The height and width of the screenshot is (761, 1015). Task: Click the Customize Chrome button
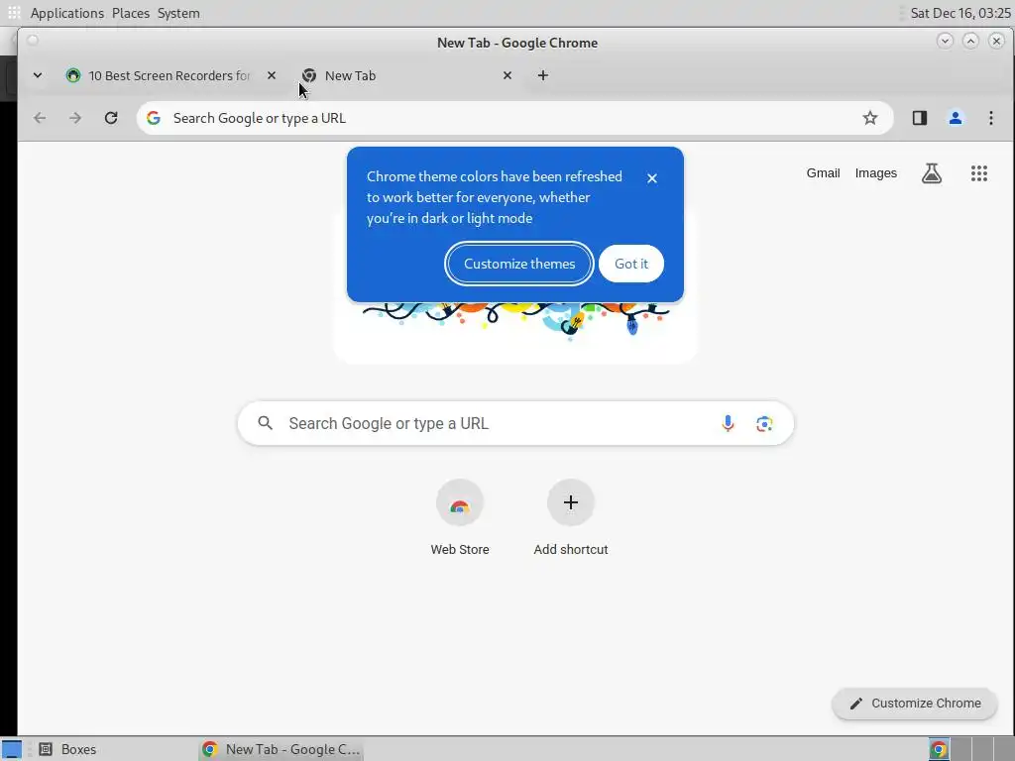[914, 704]
